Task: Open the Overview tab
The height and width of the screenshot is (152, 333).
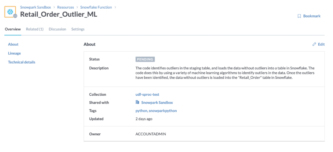Action: coord(13,29)
